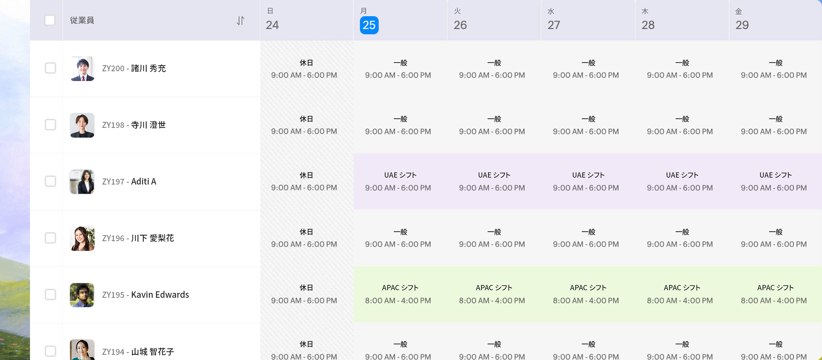Image resolution: width=822 pixels, height=360 pixels.
Task: Open employee name ZY196 - 川下 愛梨花
Action: 138,238
